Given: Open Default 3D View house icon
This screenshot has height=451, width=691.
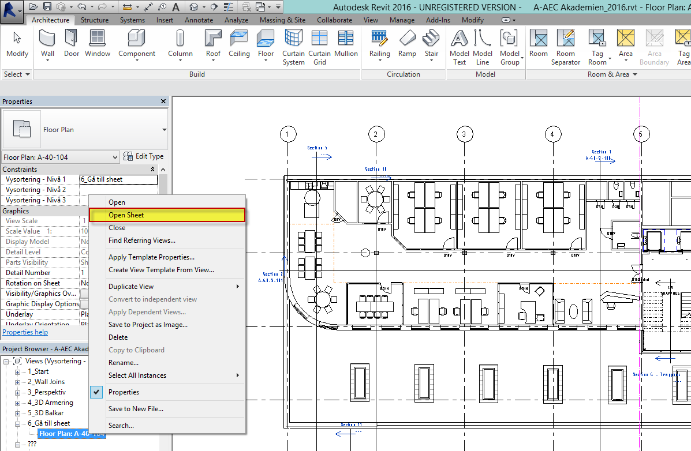Looking at the screenshot, I should (x=193, y=6).
